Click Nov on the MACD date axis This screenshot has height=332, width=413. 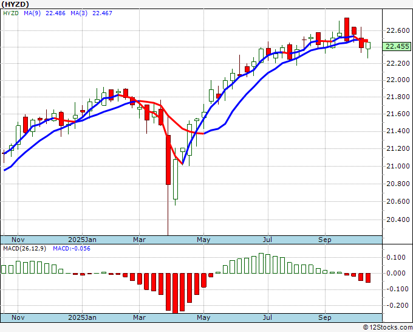(18, 317)
